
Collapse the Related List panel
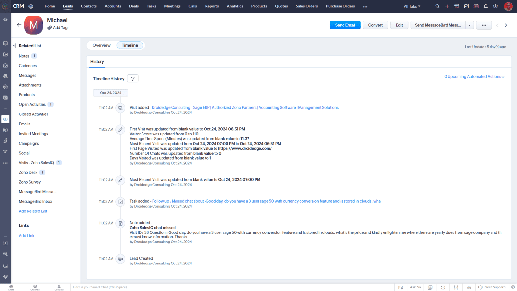pyautogui.click(x=14, y=46)
